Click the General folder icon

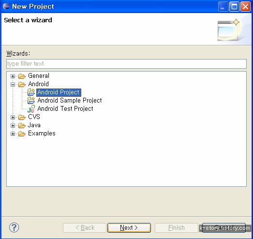(x=22, y=76)
